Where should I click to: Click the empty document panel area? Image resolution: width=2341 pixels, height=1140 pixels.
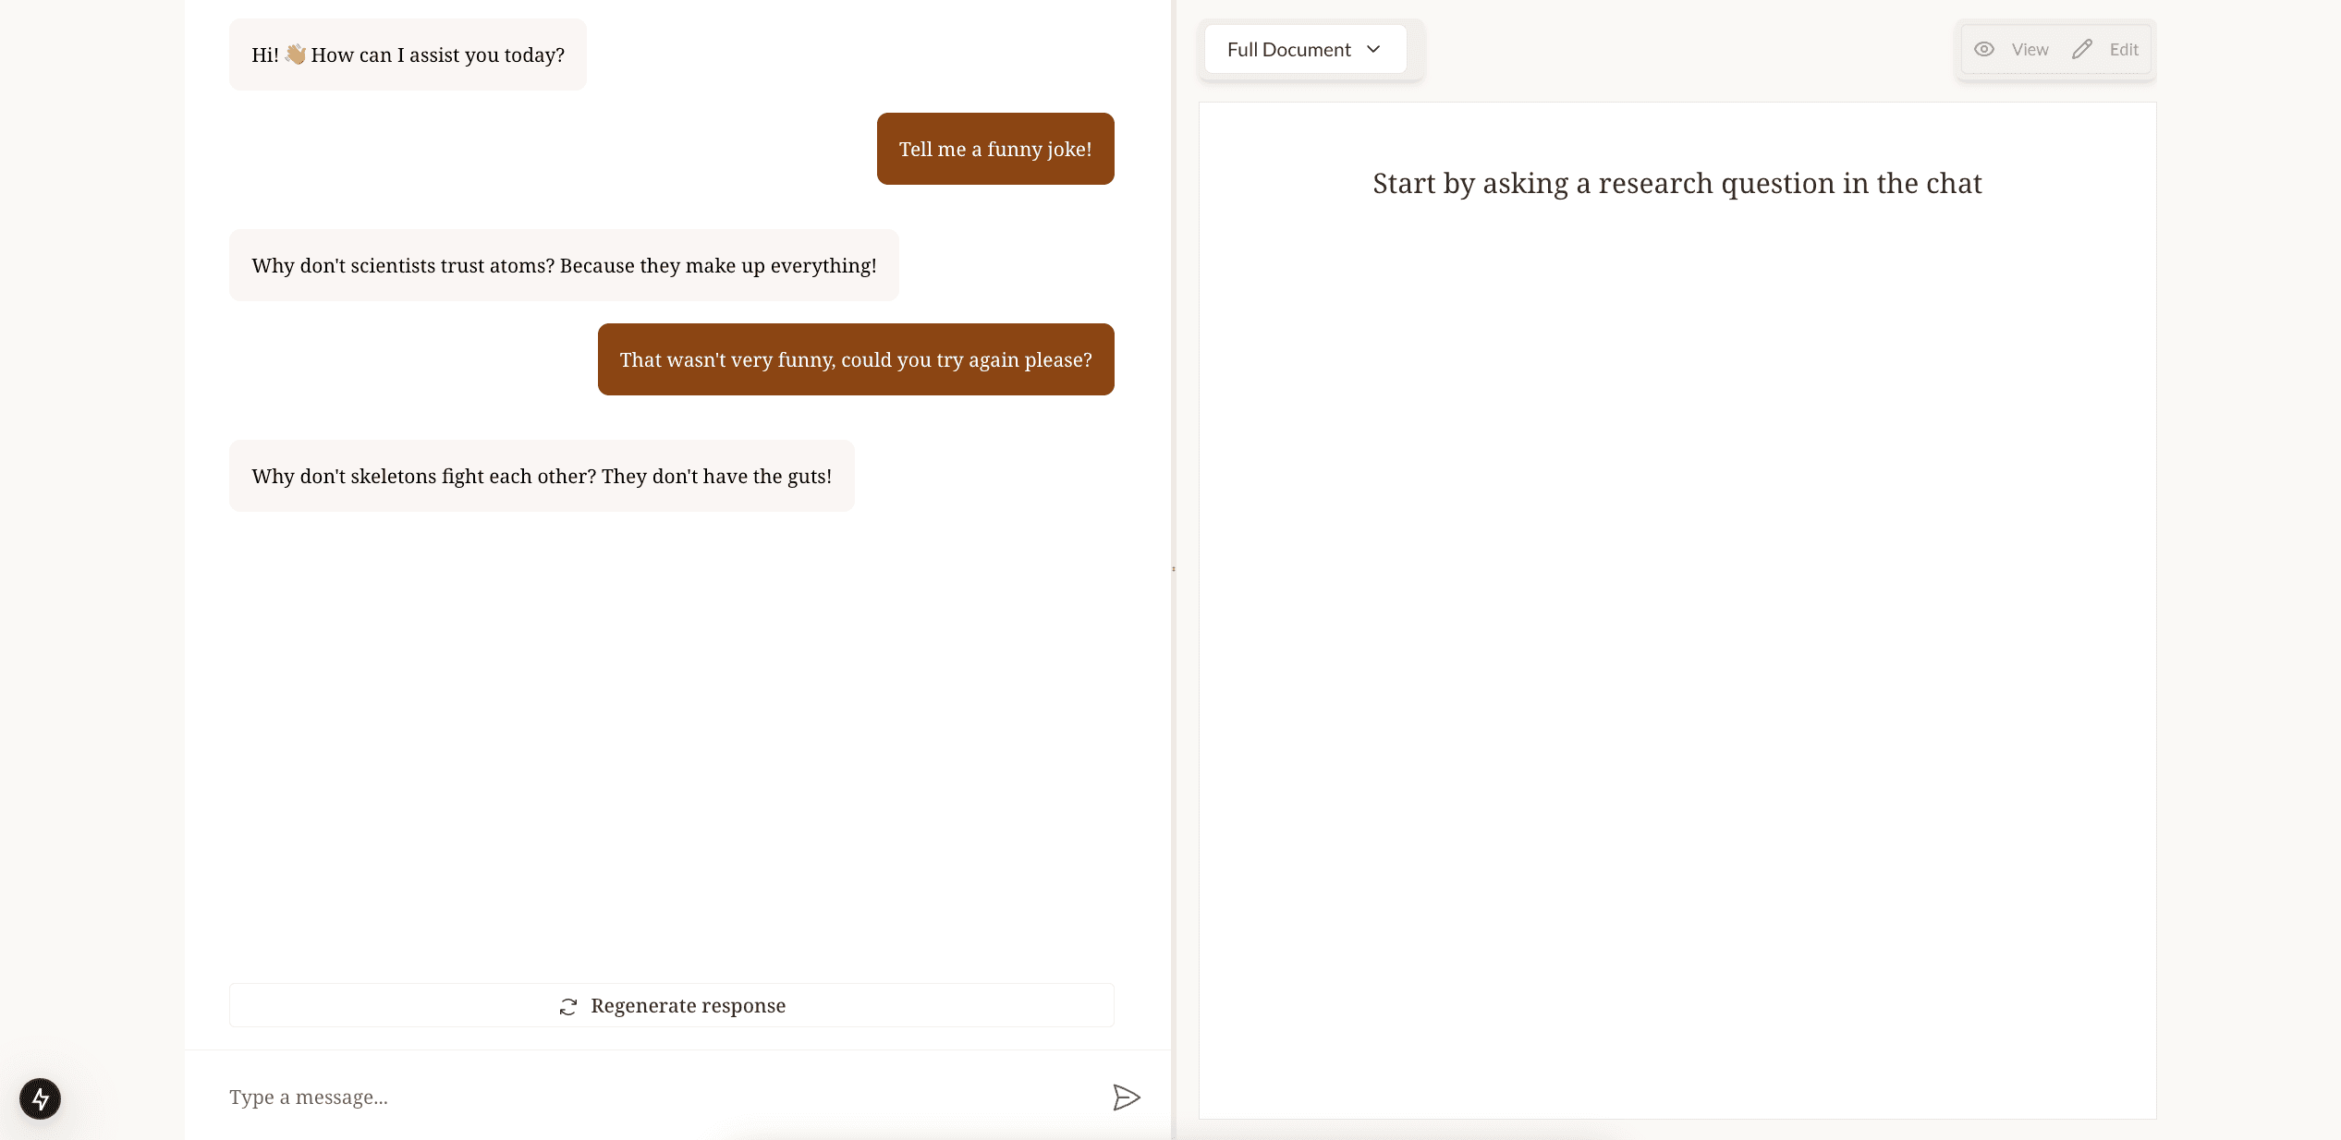click(1676, 647)
